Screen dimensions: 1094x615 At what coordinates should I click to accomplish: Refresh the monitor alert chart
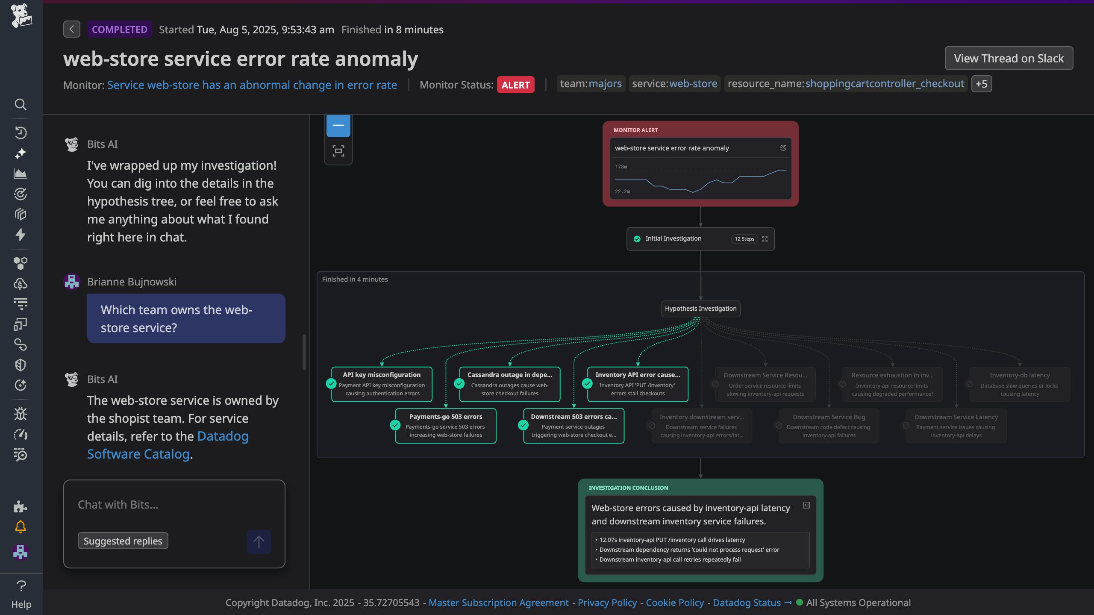click(783, 148)
